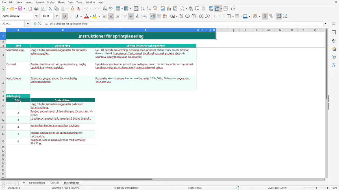This screenshot has height=190, width=339.
Task: Click Format as Percent icon
Action: click(x=181, y=16)
